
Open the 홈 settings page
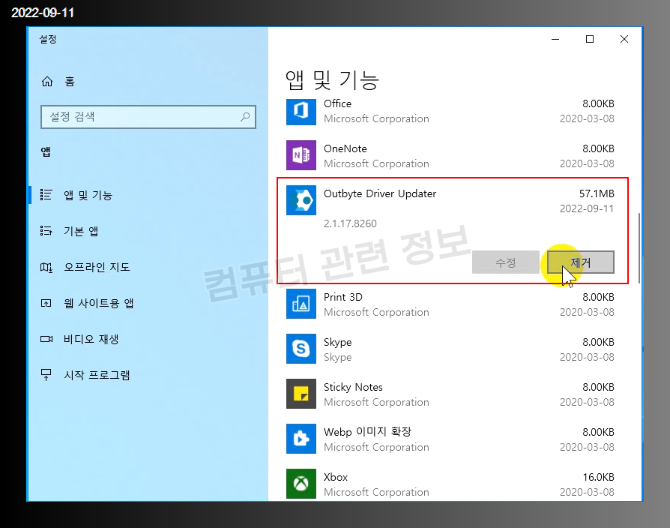pyautogui.click(x=70, y=81)
